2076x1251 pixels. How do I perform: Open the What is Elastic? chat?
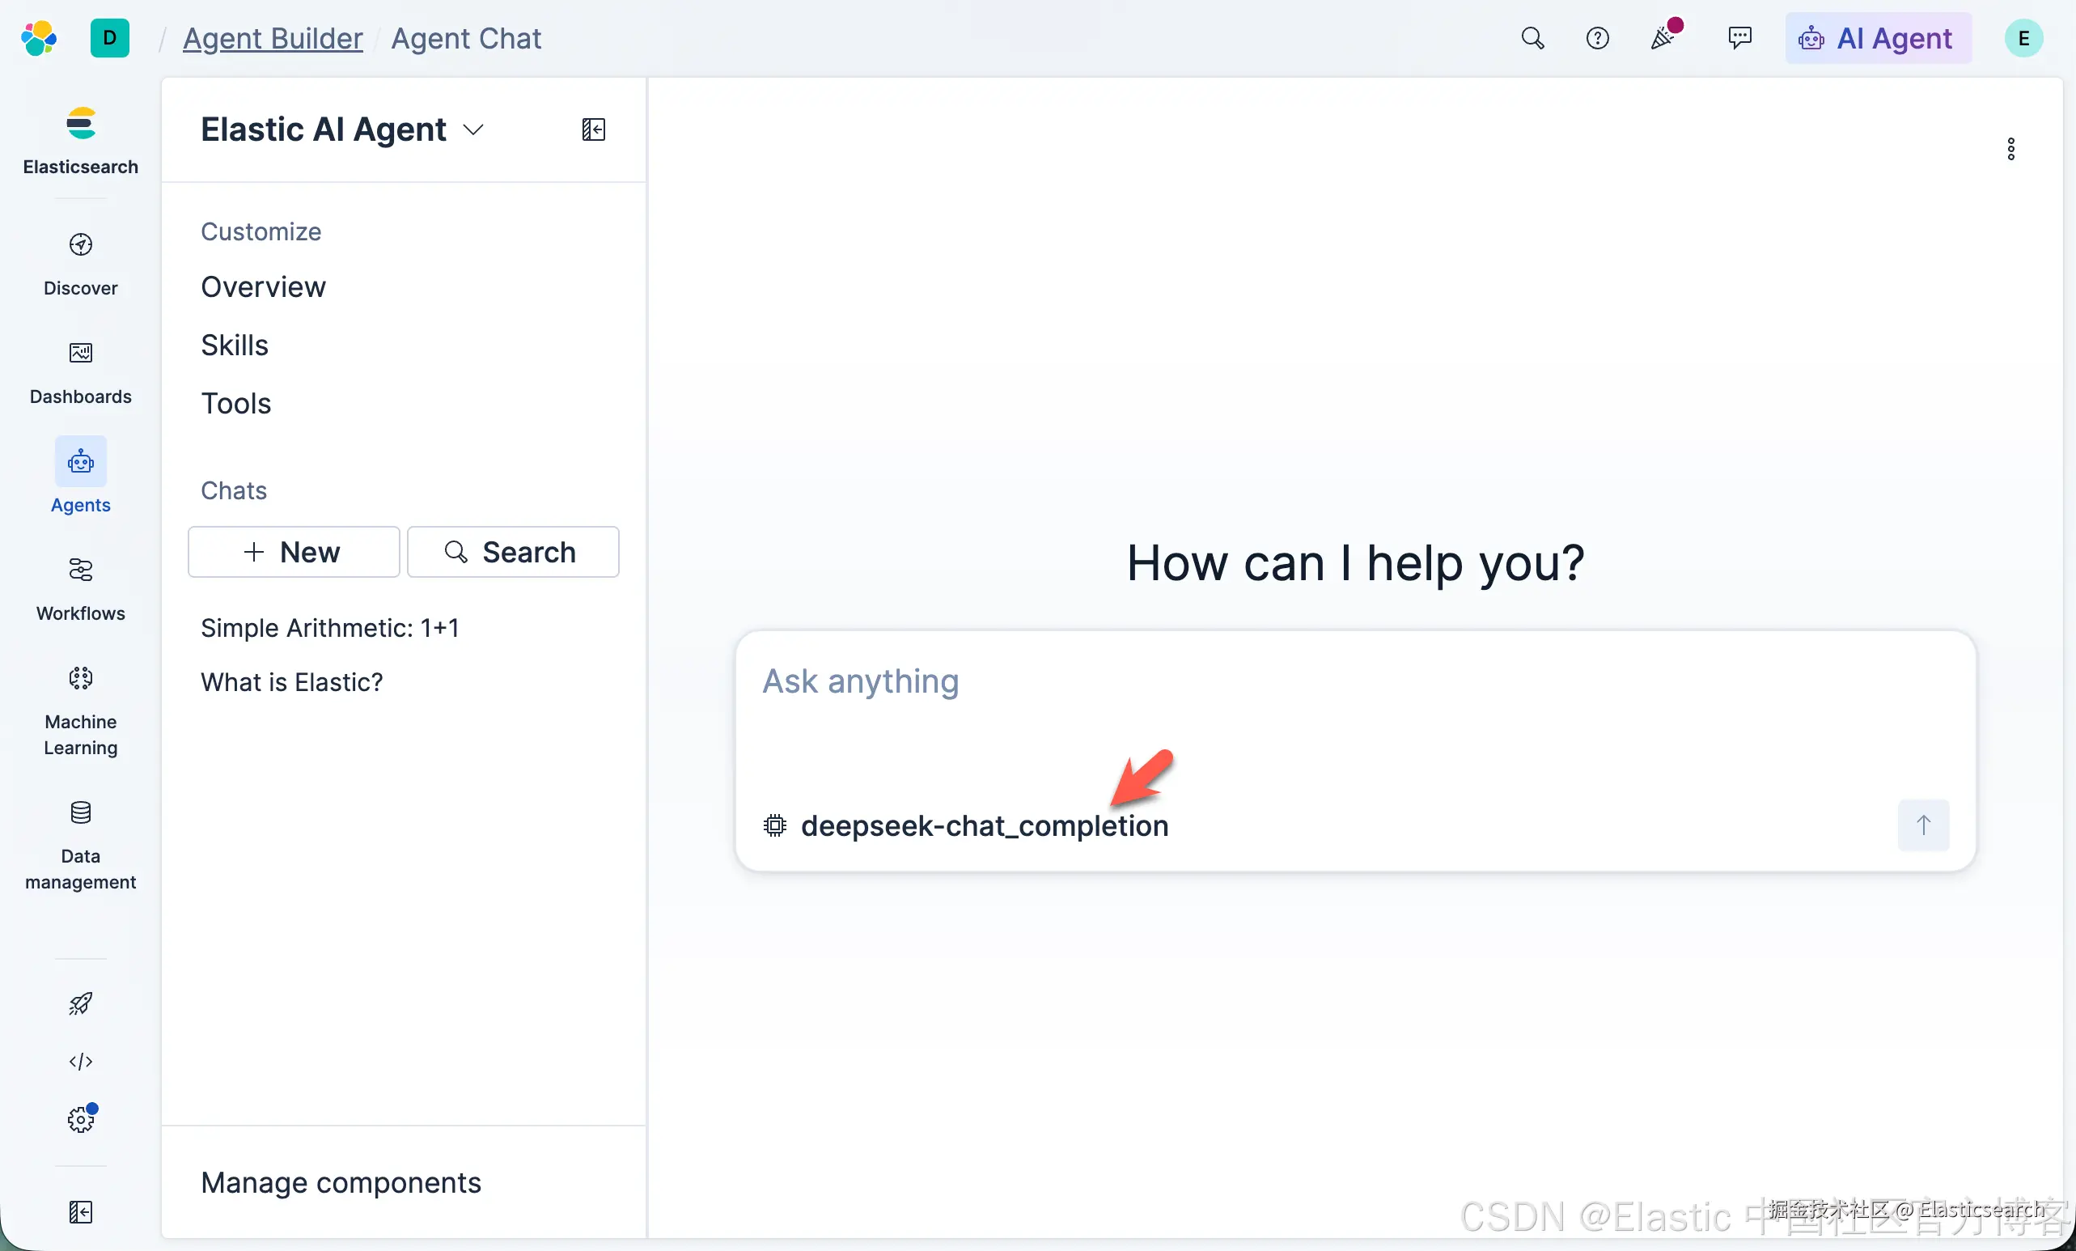[291, 681]
